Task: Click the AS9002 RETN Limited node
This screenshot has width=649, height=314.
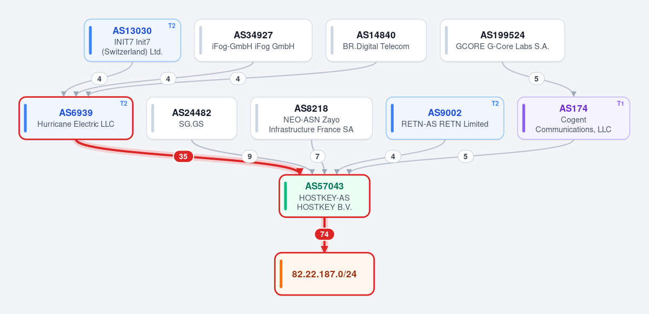Action: [445, 118]
